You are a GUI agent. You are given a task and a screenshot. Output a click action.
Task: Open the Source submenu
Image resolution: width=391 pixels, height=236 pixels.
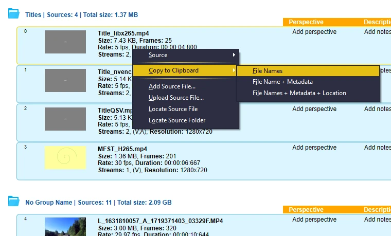pyautogui.click(x=186, y=55)
